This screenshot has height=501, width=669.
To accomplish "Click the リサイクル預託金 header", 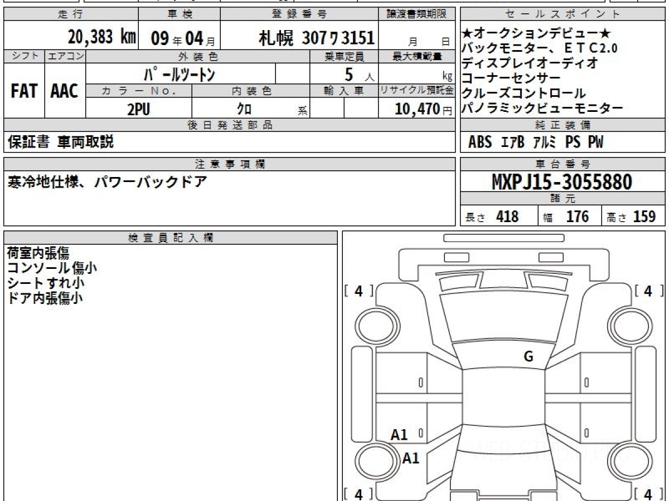I will tap(417, 91).
